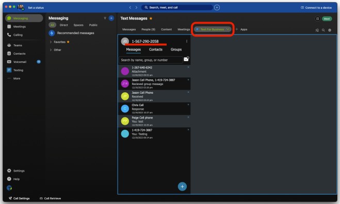Open the Paige Cell phone conversation
The image size is (340, 204).
pos(154,121)
